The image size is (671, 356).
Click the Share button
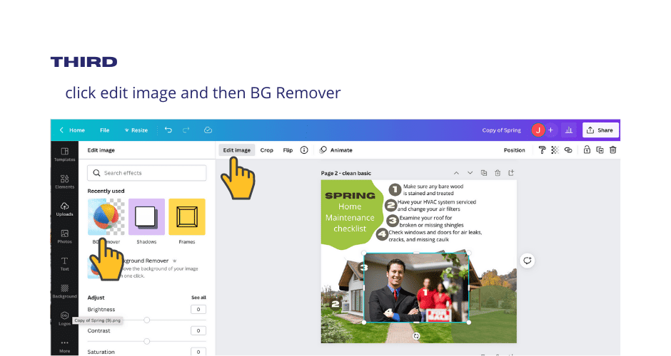click(x=600, y=130)
